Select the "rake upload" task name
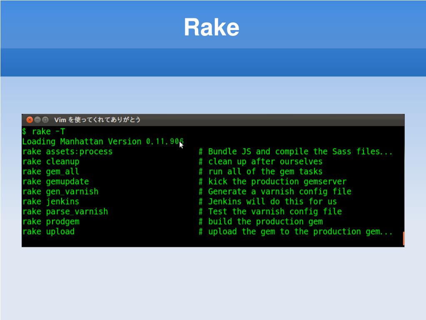 (x=48, y=232)
